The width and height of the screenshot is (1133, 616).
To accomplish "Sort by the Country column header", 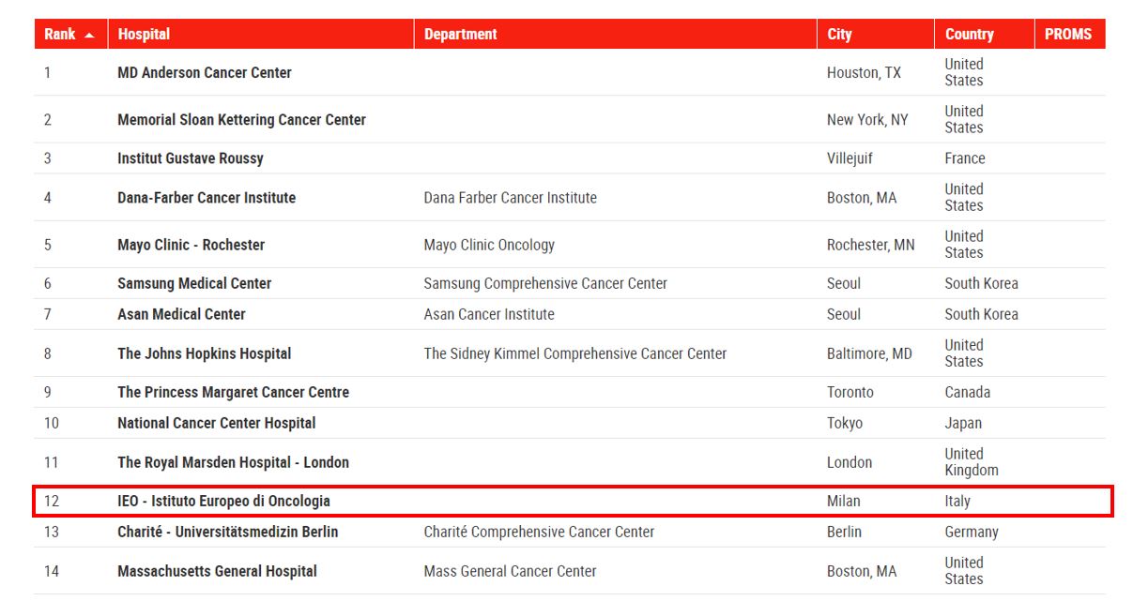I will (969, 34).
